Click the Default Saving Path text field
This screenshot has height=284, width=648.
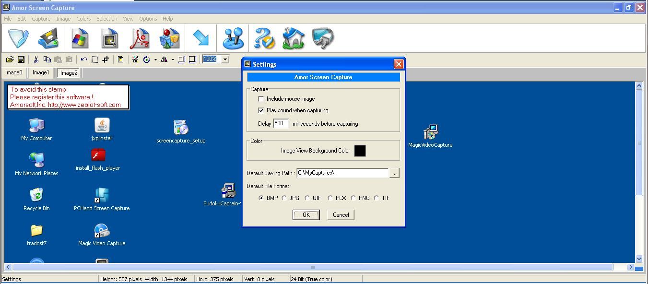click(x=342, y=173)
